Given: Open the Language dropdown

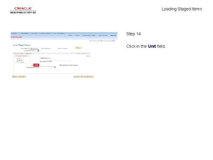Looking at the screenshot, I should click(x=35, y=51).
